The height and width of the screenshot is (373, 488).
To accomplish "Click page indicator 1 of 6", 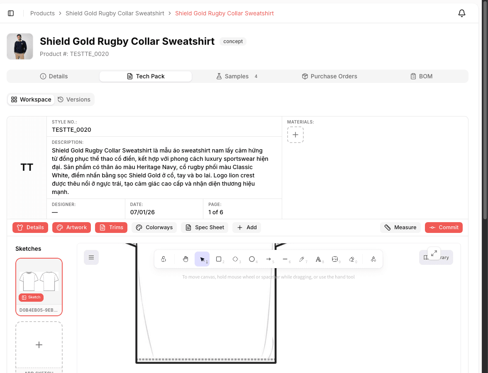I will tap(216, 212).
